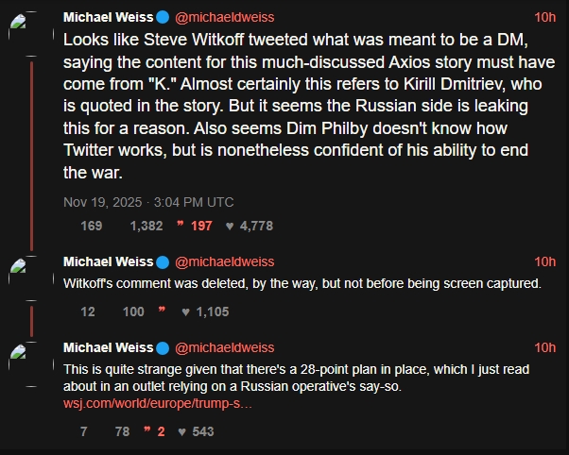The image size is (569, 455).
Task: Click the quote icon on the 28-point plan tweet
Action: coord(147,431)
